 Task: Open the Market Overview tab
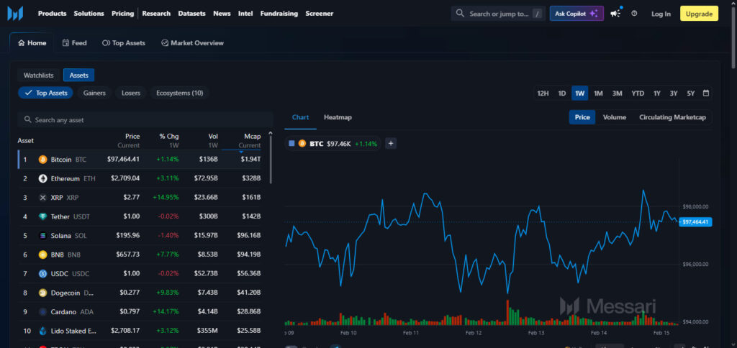(192, 42)
